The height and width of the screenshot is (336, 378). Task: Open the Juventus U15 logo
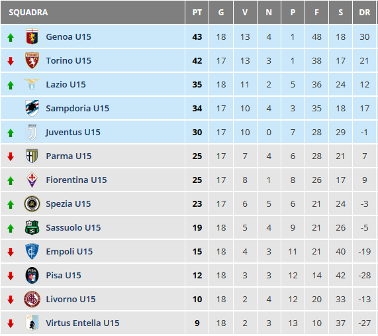tap(32, 133)
